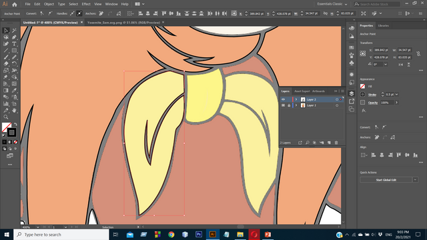Image resolution: width=427 pixels, height=240 pixels.
Task: Click the Illustrator Home icon
Action: pos(15,5)
